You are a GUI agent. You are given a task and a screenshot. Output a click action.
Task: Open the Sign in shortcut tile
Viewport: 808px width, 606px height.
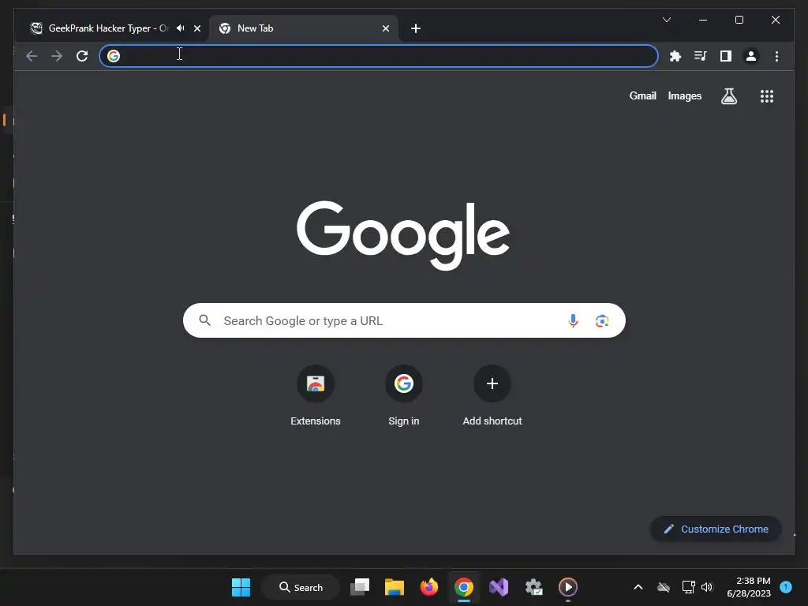[x=404, y=396]
